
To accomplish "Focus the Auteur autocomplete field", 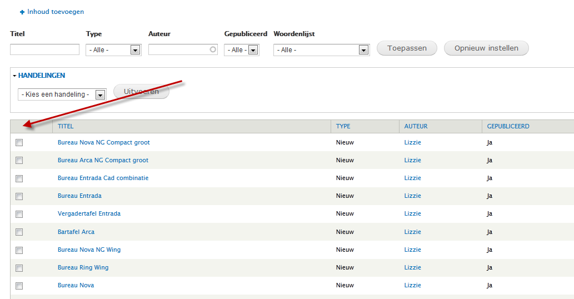I will pos(183,49).
